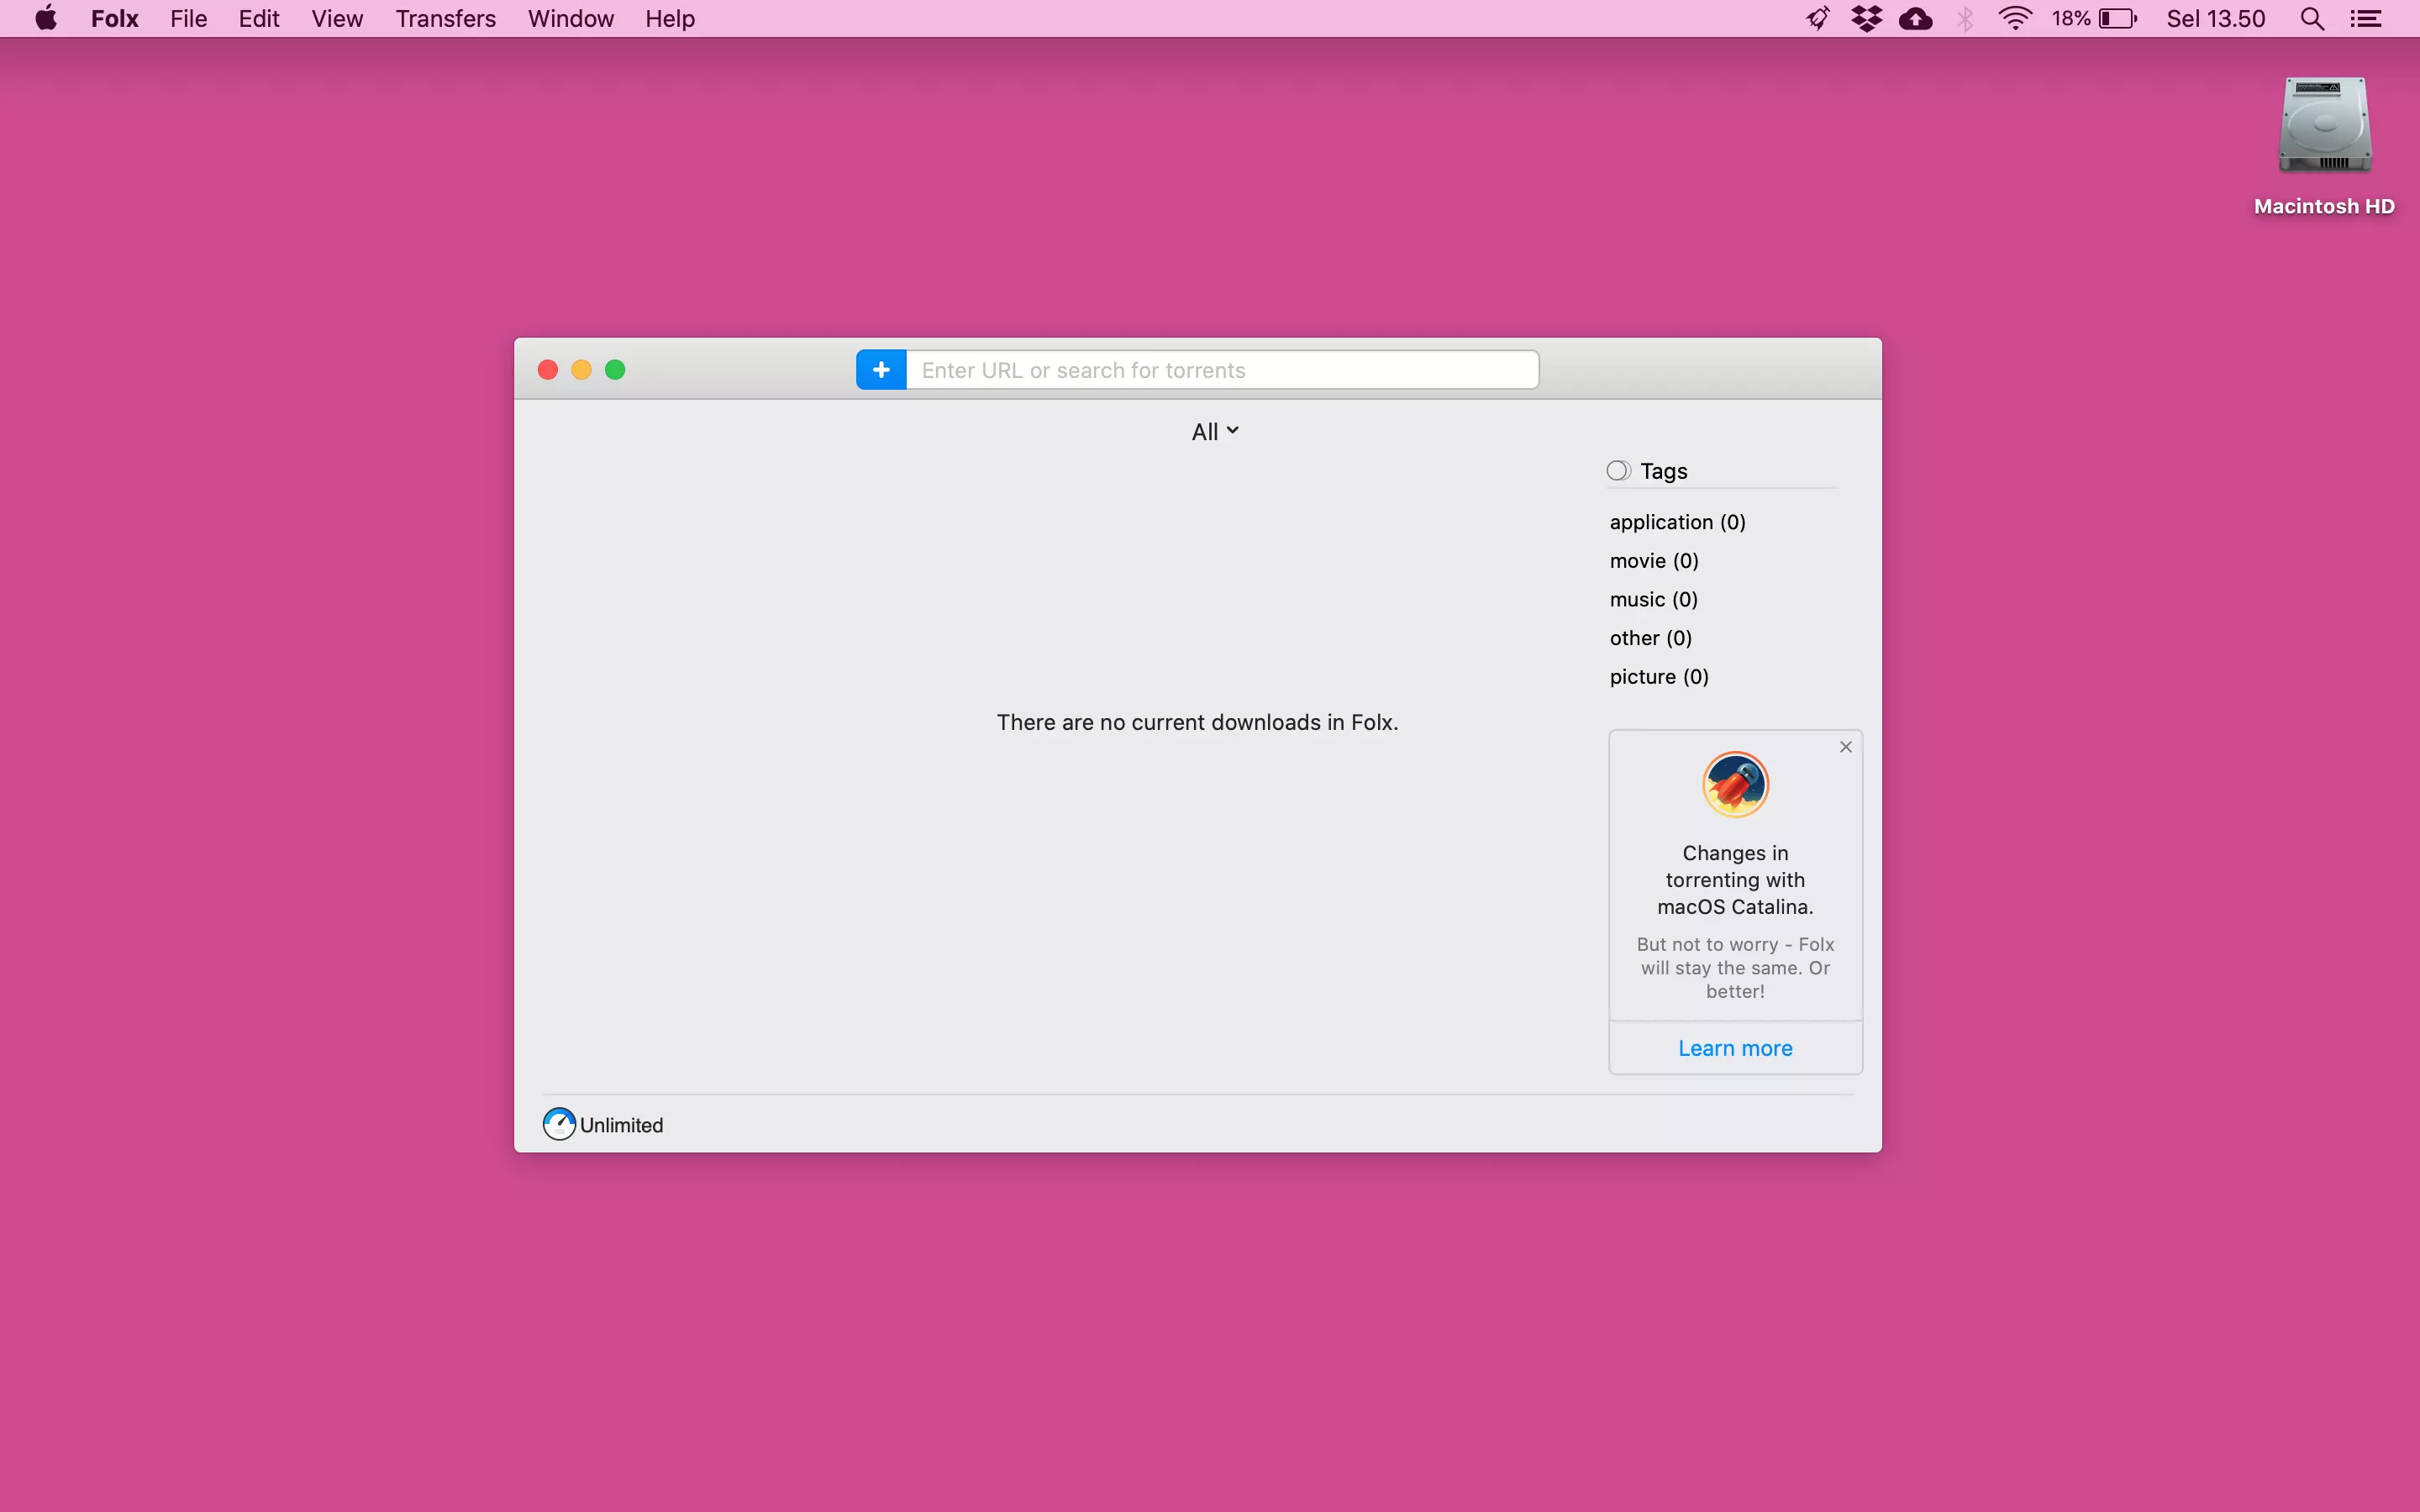Image resolution: width=2420 pixels, height=1512 pixels.
Task: Open Spotlight search magnifier icon
Action: point(2311,19)
